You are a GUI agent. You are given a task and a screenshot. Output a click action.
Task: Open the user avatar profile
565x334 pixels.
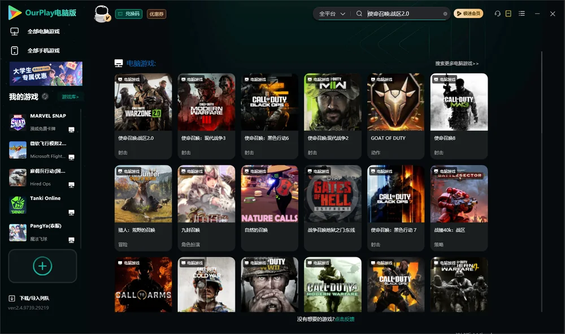pos(102,14)
